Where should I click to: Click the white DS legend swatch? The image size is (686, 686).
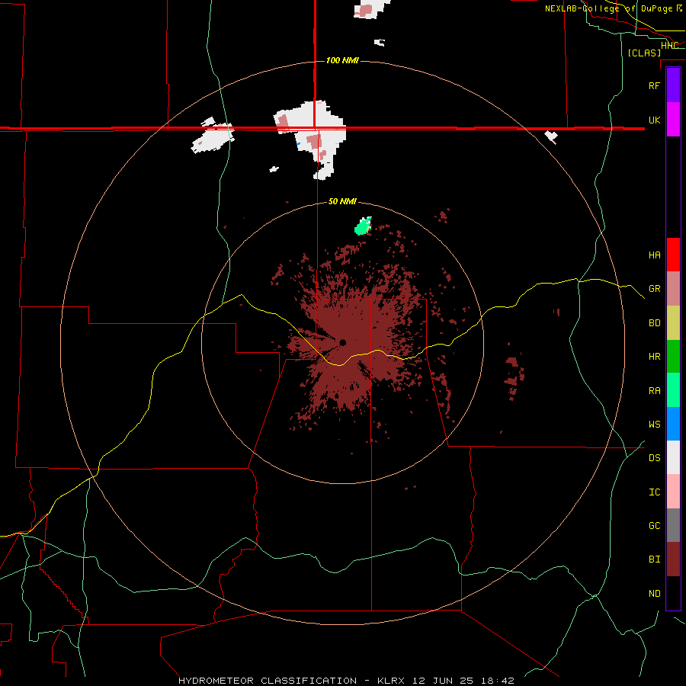[673, 457]
